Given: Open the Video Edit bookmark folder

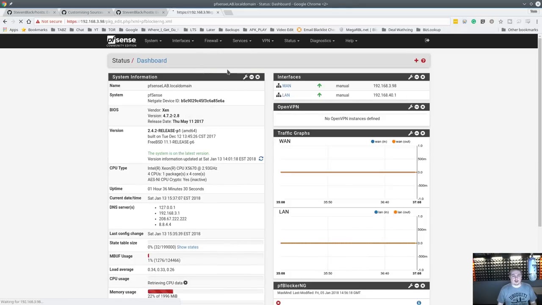Looking at the screenshot, I should pyautogui.click(x=282, y=30).
